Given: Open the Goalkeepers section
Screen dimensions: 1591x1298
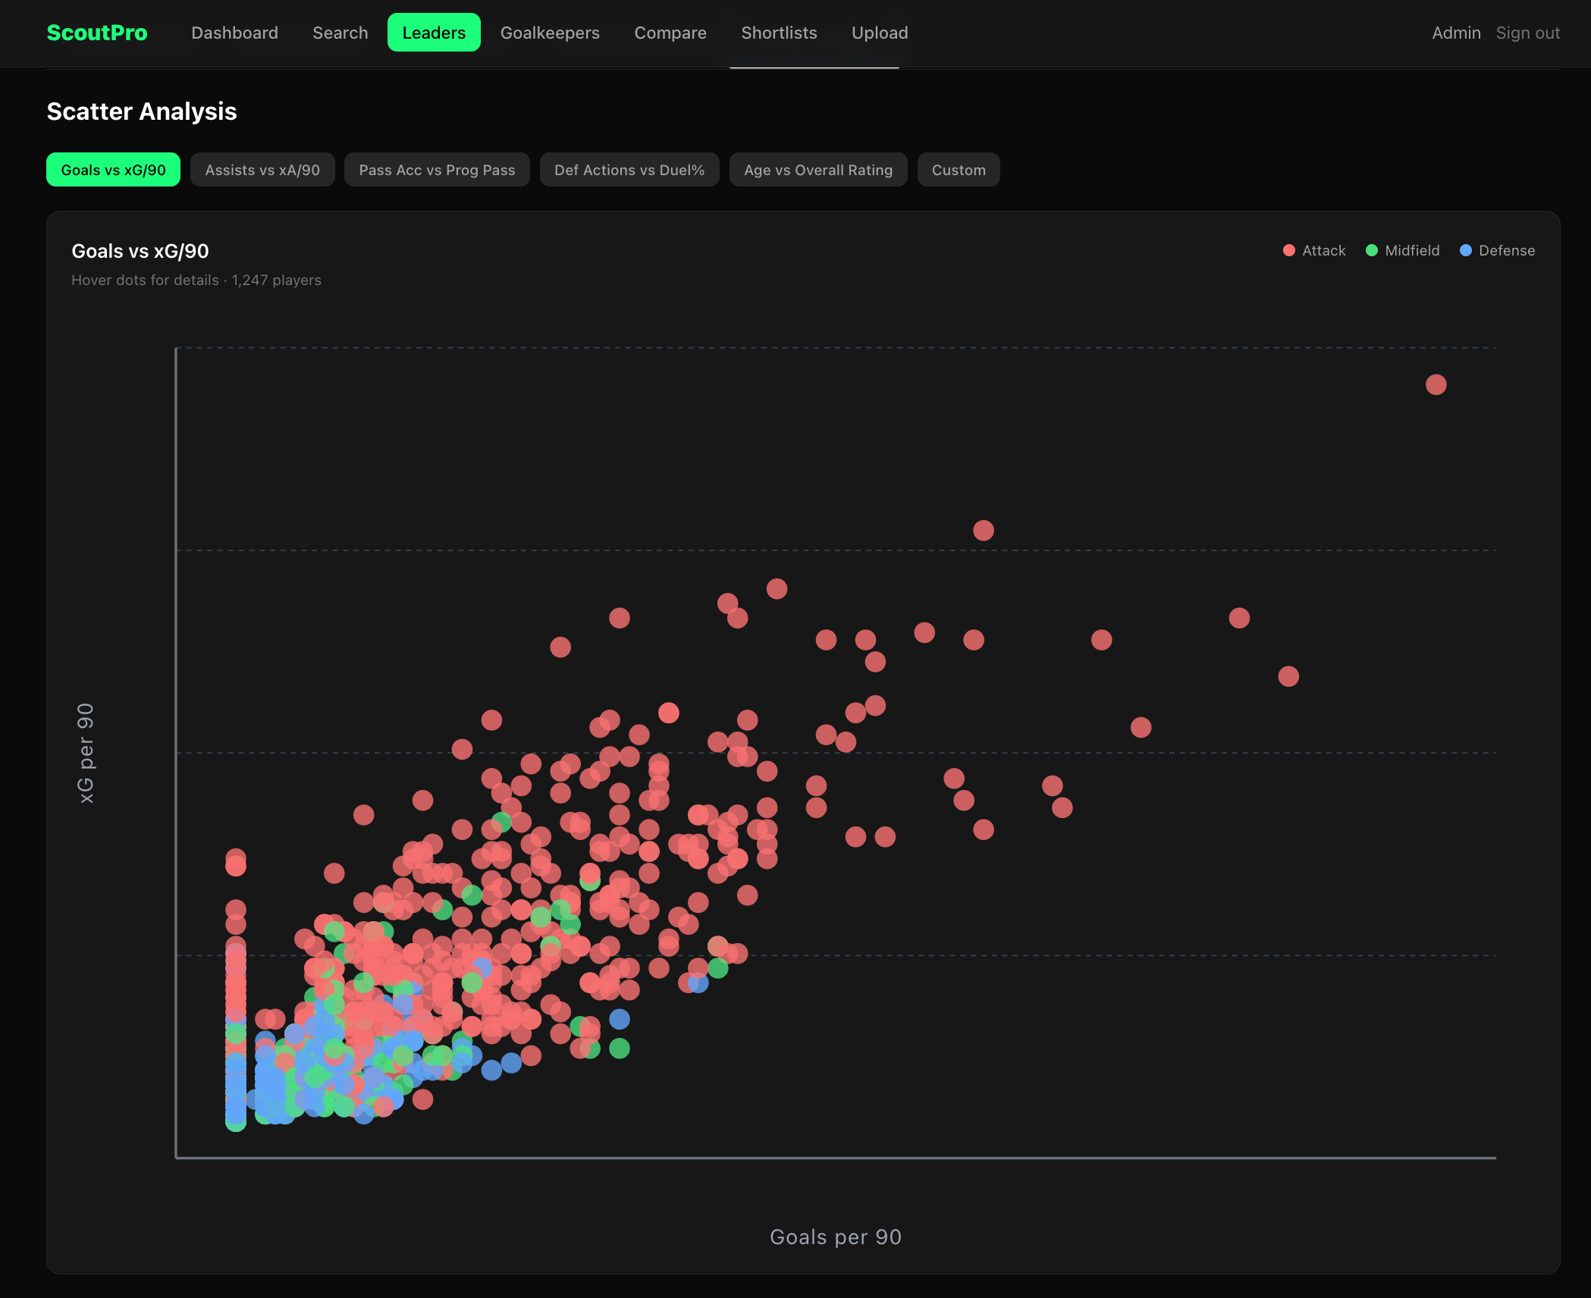Looking at the screenshot, I should tap(550, 33).
